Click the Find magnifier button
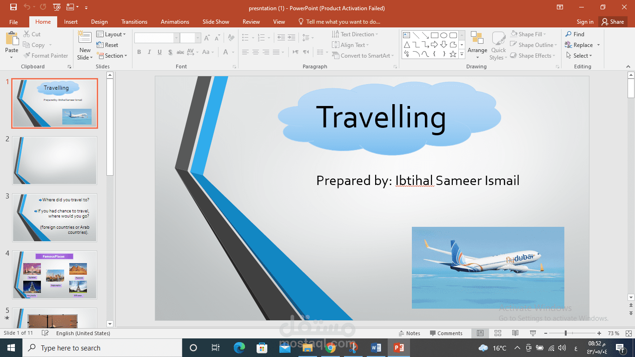The width and height of the screenshot is (635, 357). (575, 34)
